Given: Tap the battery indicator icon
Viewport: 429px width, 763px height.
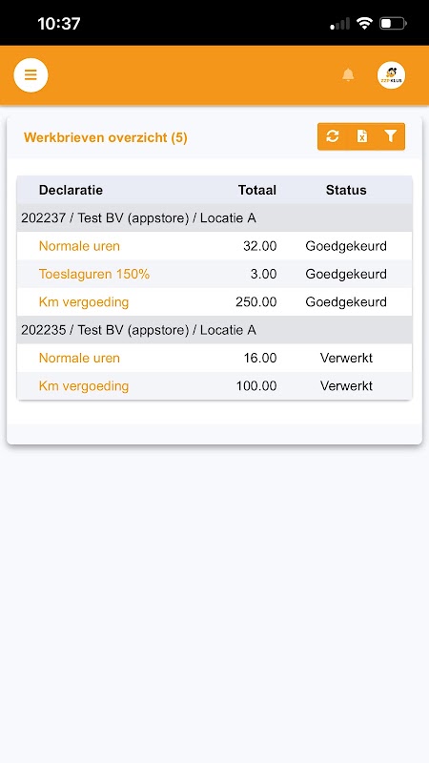Looking at the screenshot, I should coord(393,23).
